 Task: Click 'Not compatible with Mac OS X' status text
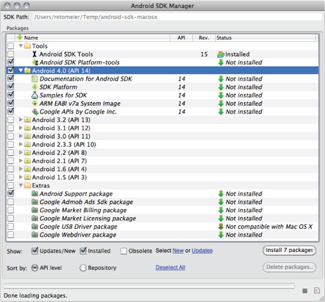point(269,227)
